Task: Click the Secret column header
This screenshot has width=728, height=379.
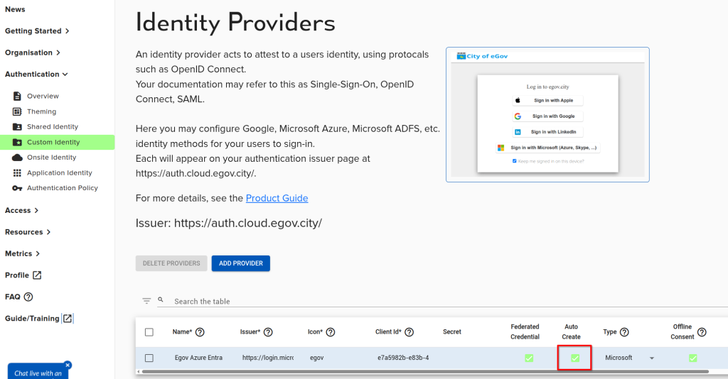Action: pos(451,331)
